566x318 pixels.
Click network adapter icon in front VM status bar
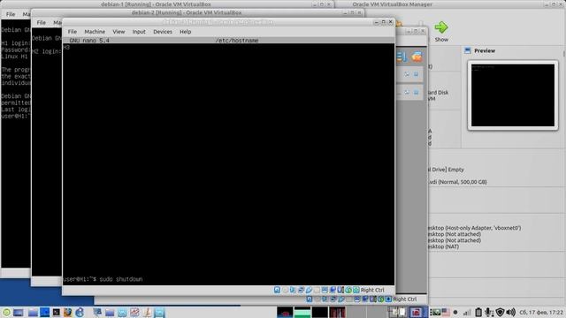pyautogui.click(x=301, y=290)
